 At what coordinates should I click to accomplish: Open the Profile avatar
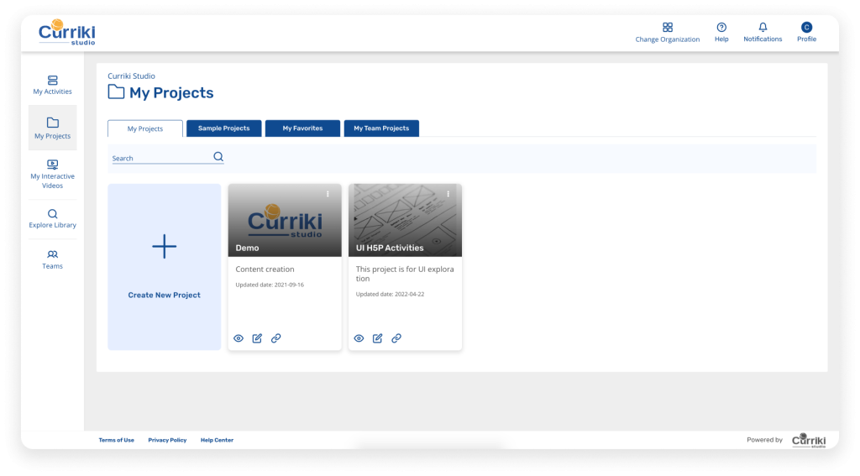[807, 28]
